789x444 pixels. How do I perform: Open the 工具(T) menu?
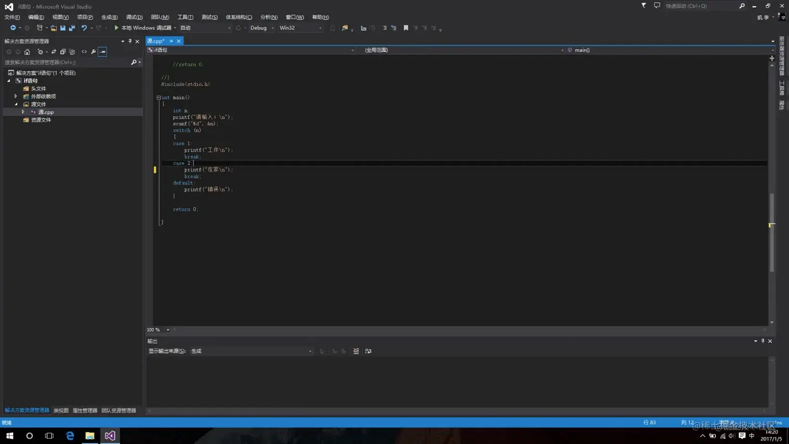185,17
